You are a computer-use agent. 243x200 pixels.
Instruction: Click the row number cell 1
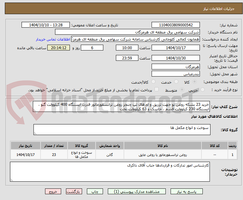tap(232, 155)
